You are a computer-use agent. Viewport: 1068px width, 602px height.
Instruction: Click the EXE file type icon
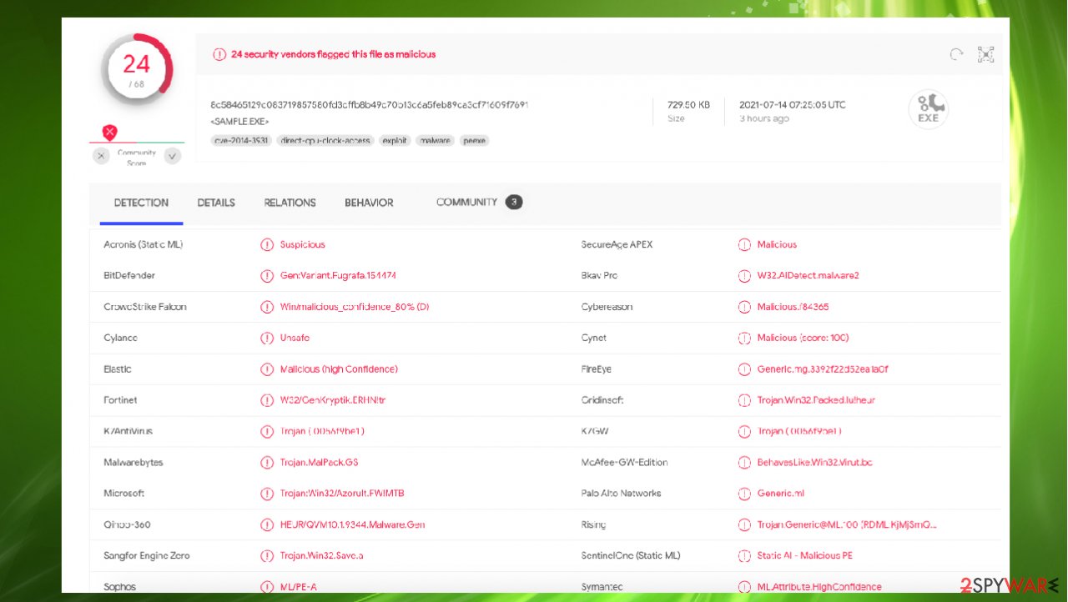point(928,109)
